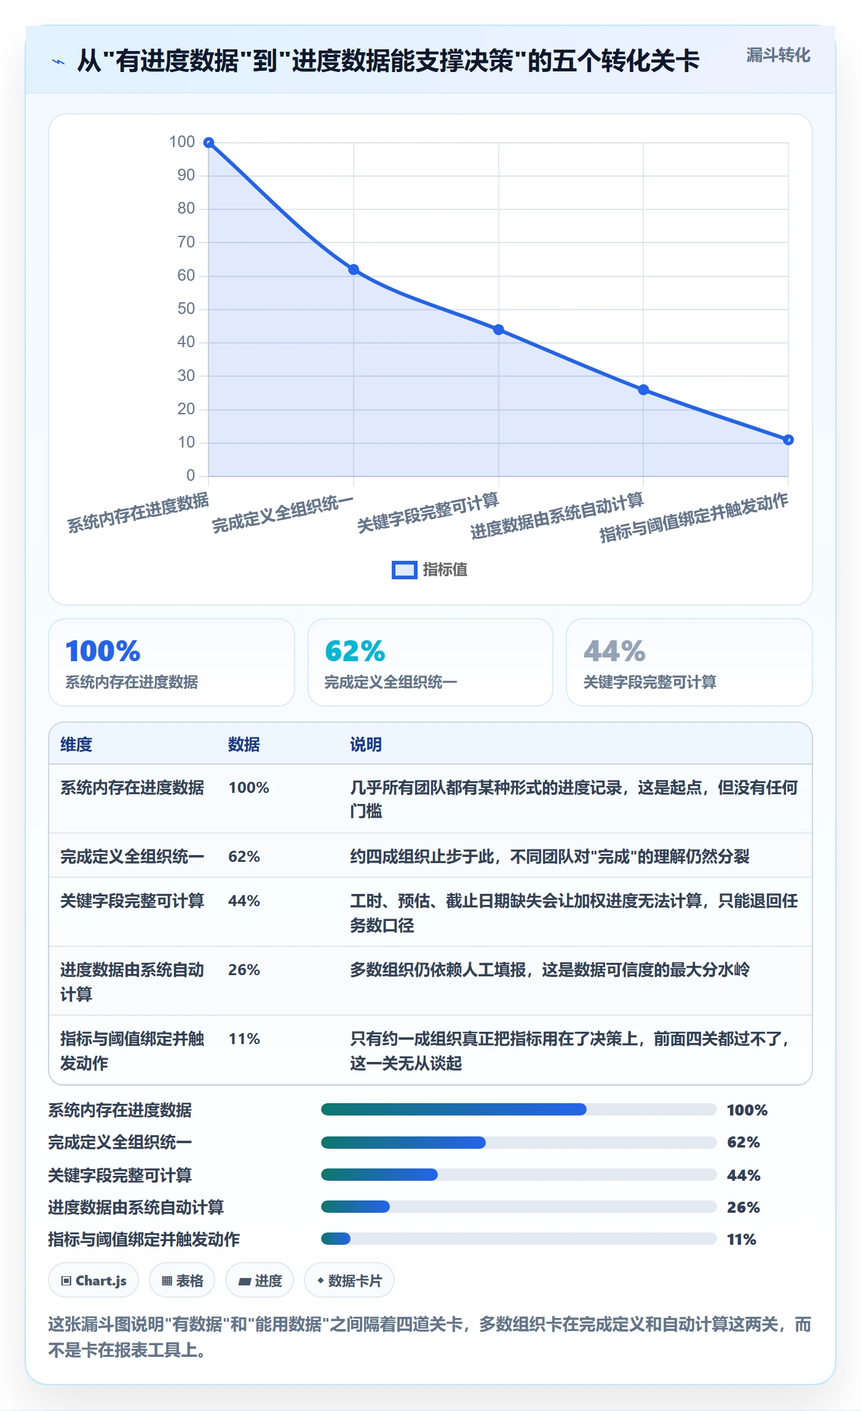Click the 关键字段完整可计算 progress bar
The width and height of the screenshot is (861, 1411).
point(518,1175)
